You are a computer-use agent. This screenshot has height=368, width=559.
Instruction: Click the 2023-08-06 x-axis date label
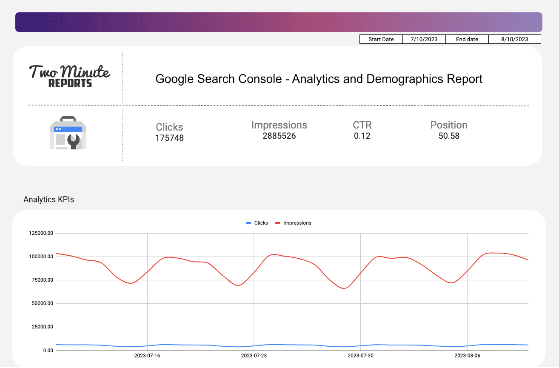pyautogui.click(x=468, y=356)
